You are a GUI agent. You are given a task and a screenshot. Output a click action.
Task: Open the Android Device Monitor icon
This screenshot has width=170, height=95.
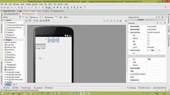[x=81, y=7]
